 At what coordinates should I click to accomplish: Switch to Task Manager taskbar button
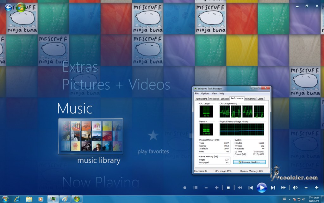tap(53, 199)
